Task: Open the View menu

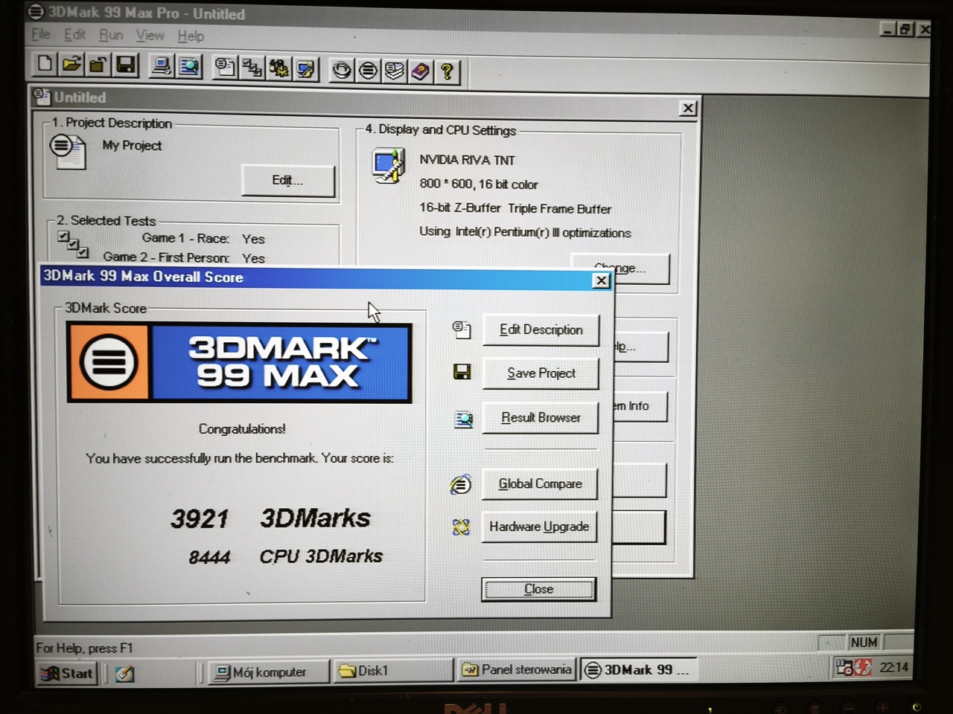Action: [150, 36]
